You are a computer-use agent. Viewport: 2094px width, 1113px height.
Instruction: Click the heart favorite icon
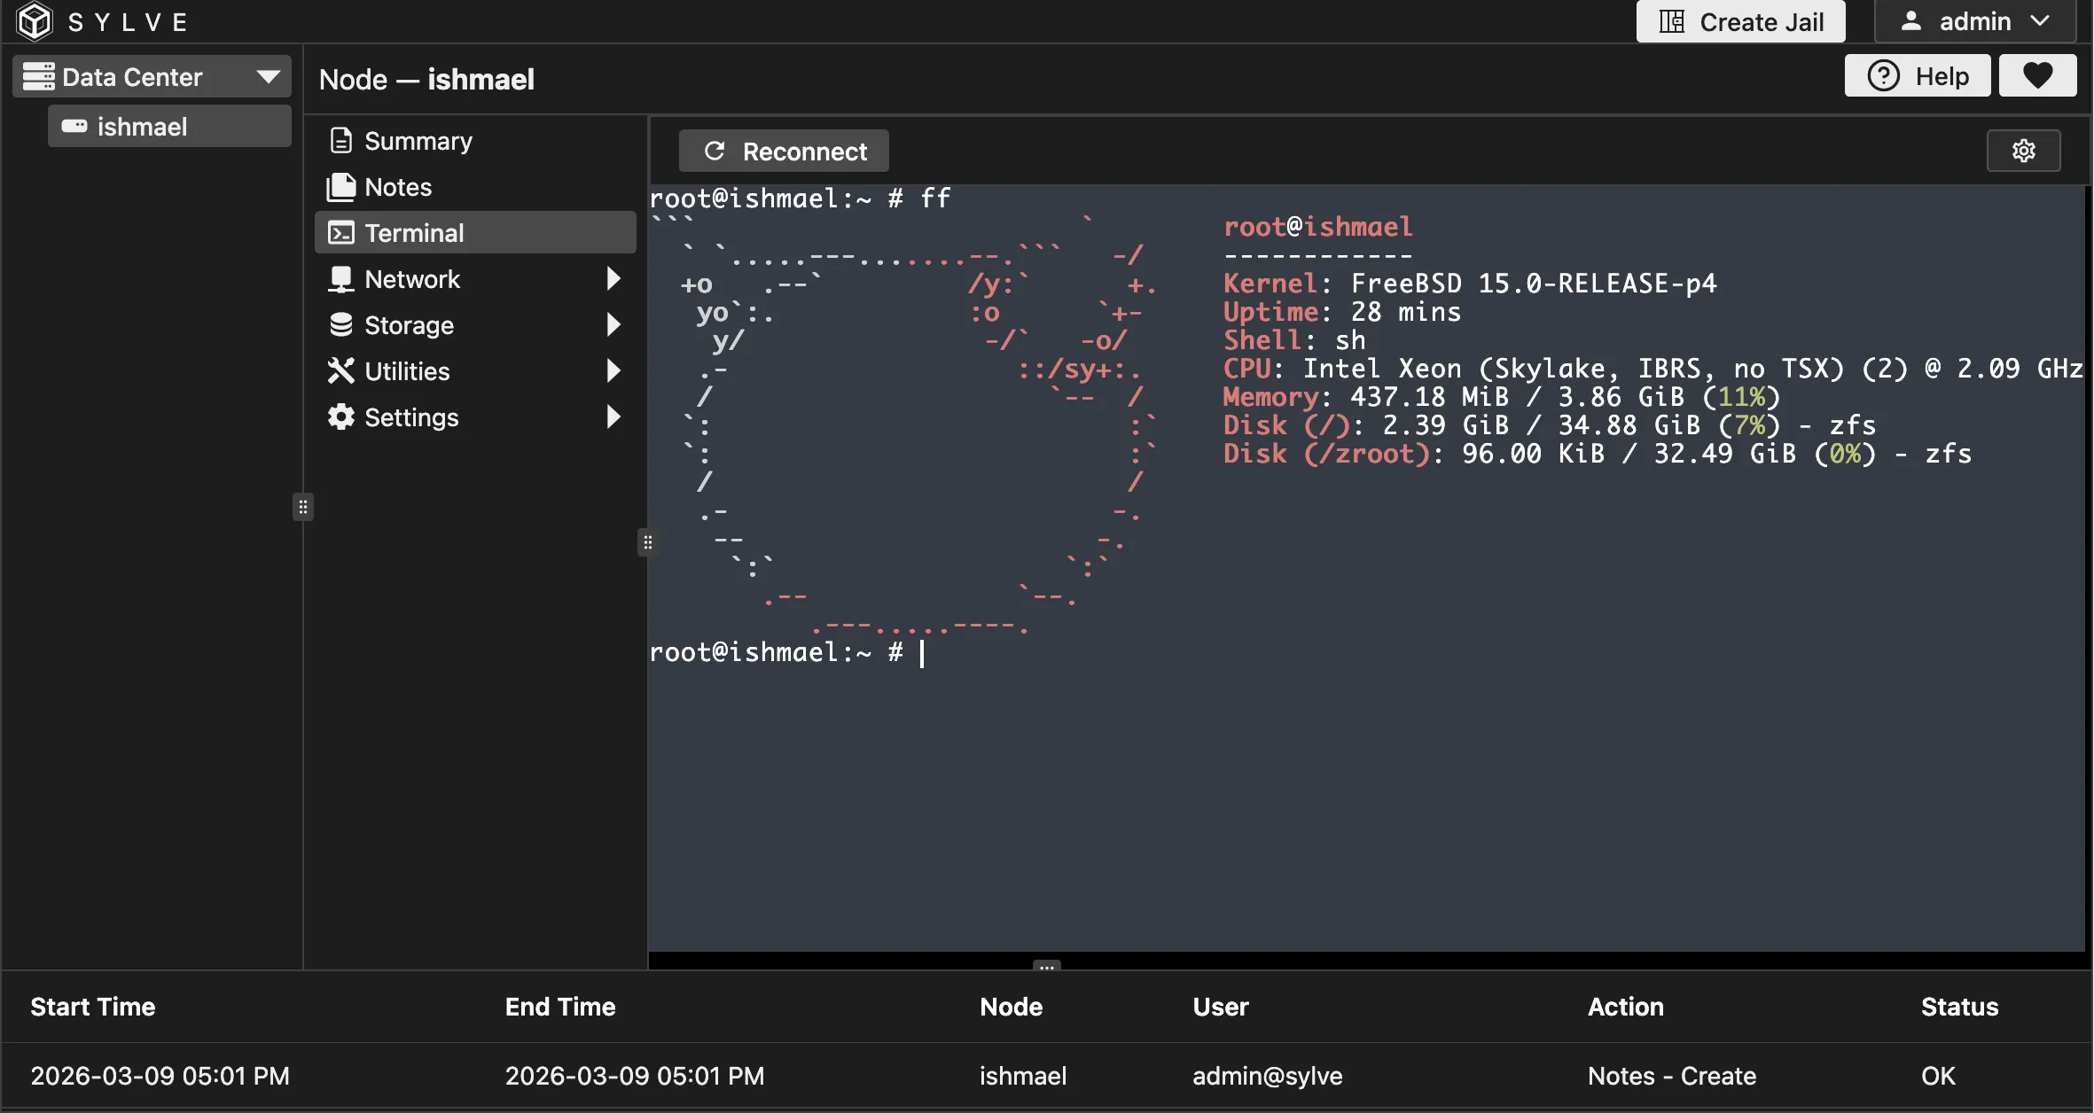2037,75
